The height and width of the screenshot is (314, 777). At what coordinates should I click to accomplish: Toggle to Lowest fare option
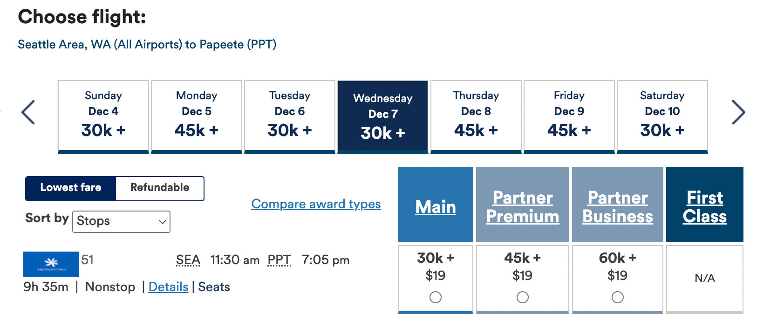tap(71, 188)
